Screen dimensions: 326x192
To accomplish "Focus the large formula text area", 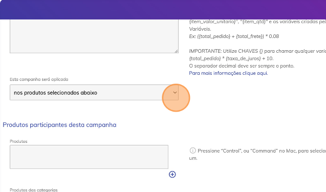I will (x=94, y=36).
